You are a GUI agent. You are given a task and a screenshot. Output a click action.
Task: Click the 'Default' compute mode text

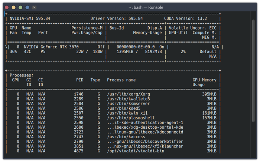coord(208,52)
